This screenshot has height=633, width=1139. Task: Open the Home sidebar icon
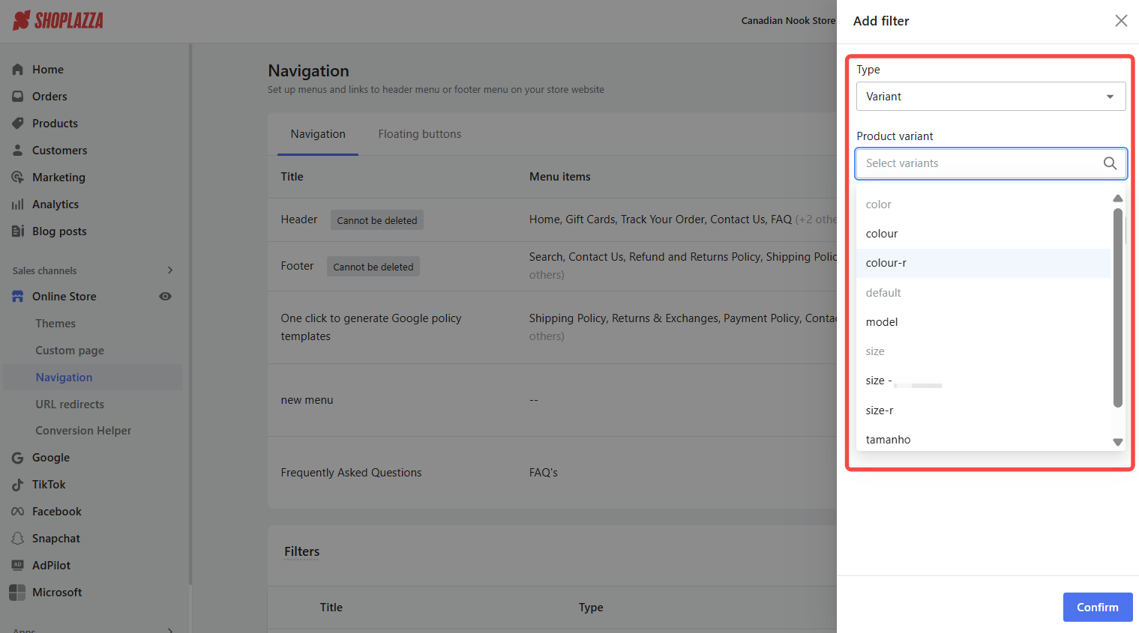[18, 69]
